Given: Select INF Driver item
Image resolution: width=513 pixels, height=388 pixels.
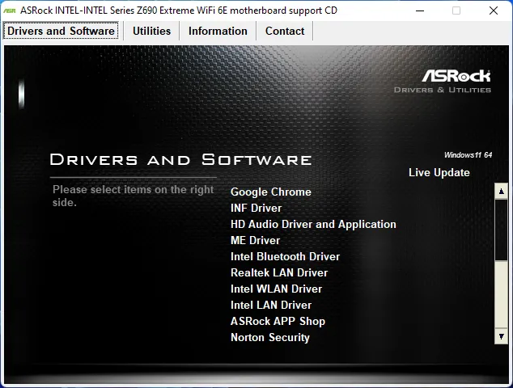Looking at the screenshot, I should tap(256, 208).
